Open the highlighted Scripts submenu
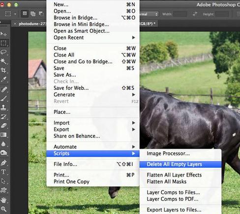Screen dimensions: 240x214 93,154
